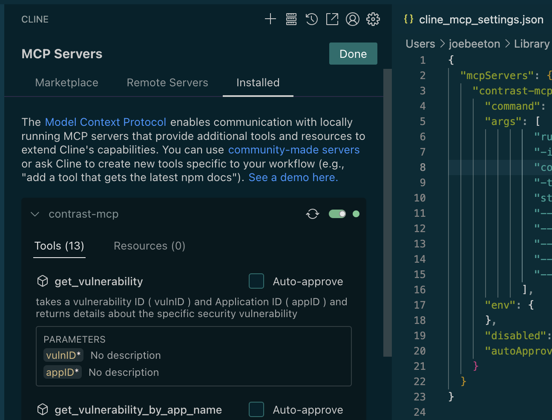552x420 pixels.
Task: Click the get_vulnerability cube icon
Action: coord(43,281)
